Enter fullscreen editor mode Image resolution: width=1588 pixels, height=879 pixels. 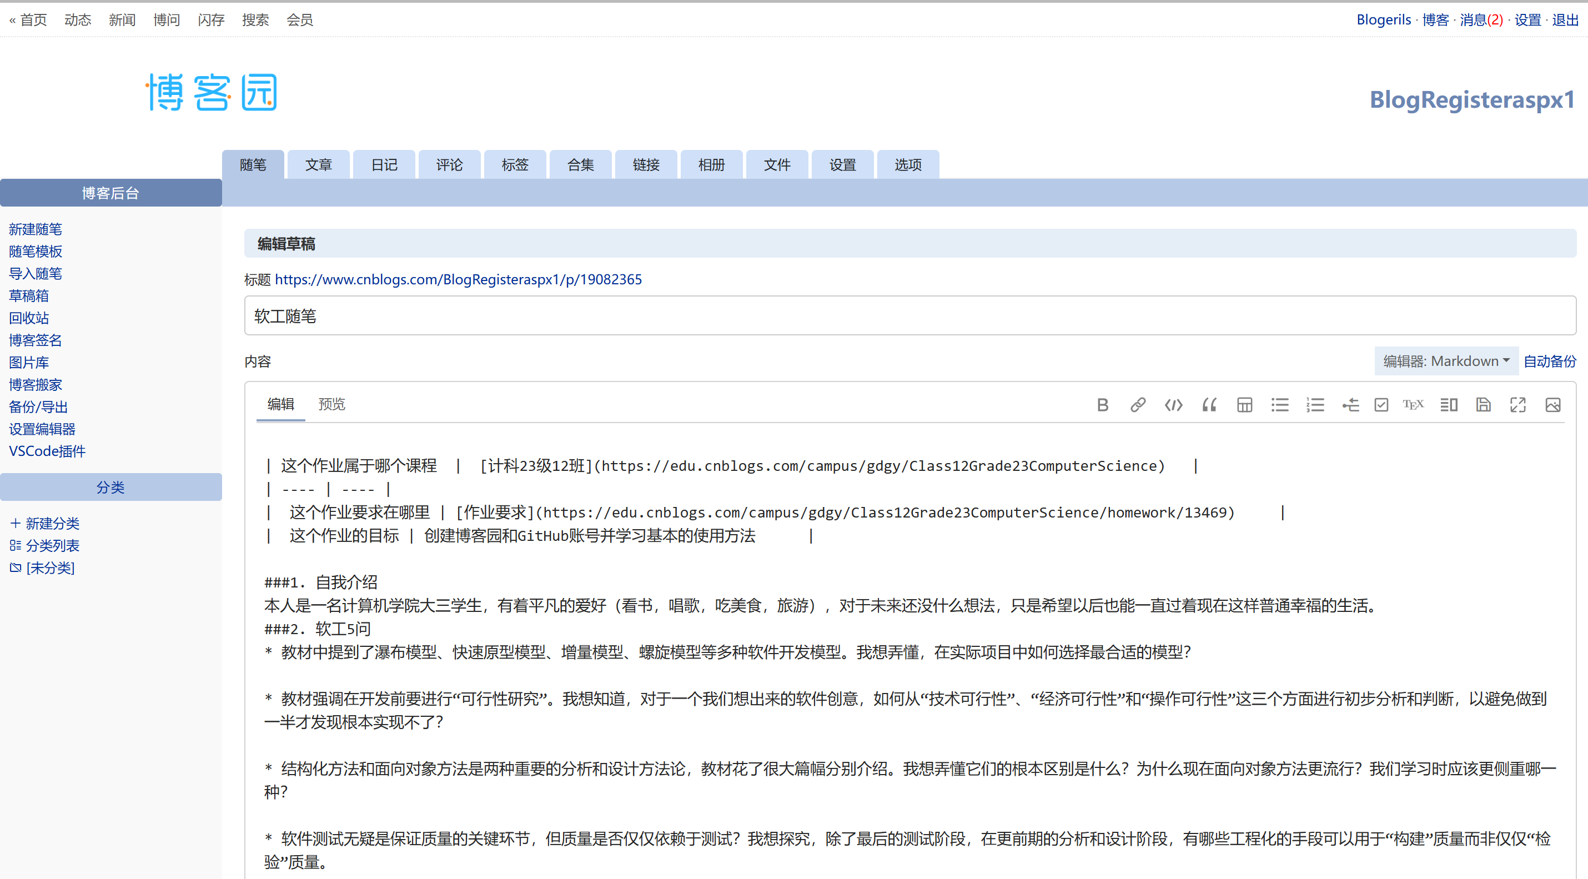1517,405
